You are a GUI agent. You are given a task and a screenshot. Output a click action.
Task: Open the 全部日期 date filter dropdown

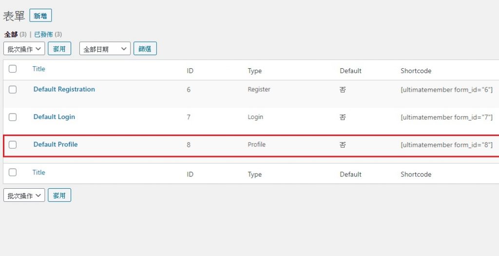pyautogui.click(x=105, y=49)
